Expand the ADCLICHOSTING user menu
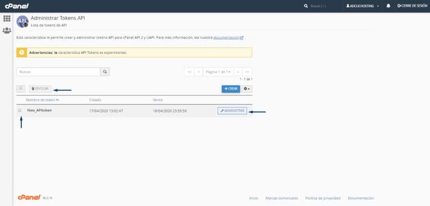The width and height of the screenshot is (430, 206). (x=363, y=6)
